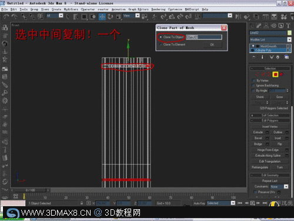The height and width of the screenshot is (221, 294).
Task: Toggle the Preserve UVs checkbox
Action: [255, 192]
